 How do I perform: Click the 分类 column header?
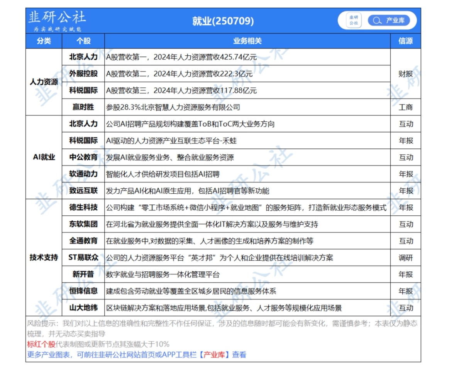(44, 41)
